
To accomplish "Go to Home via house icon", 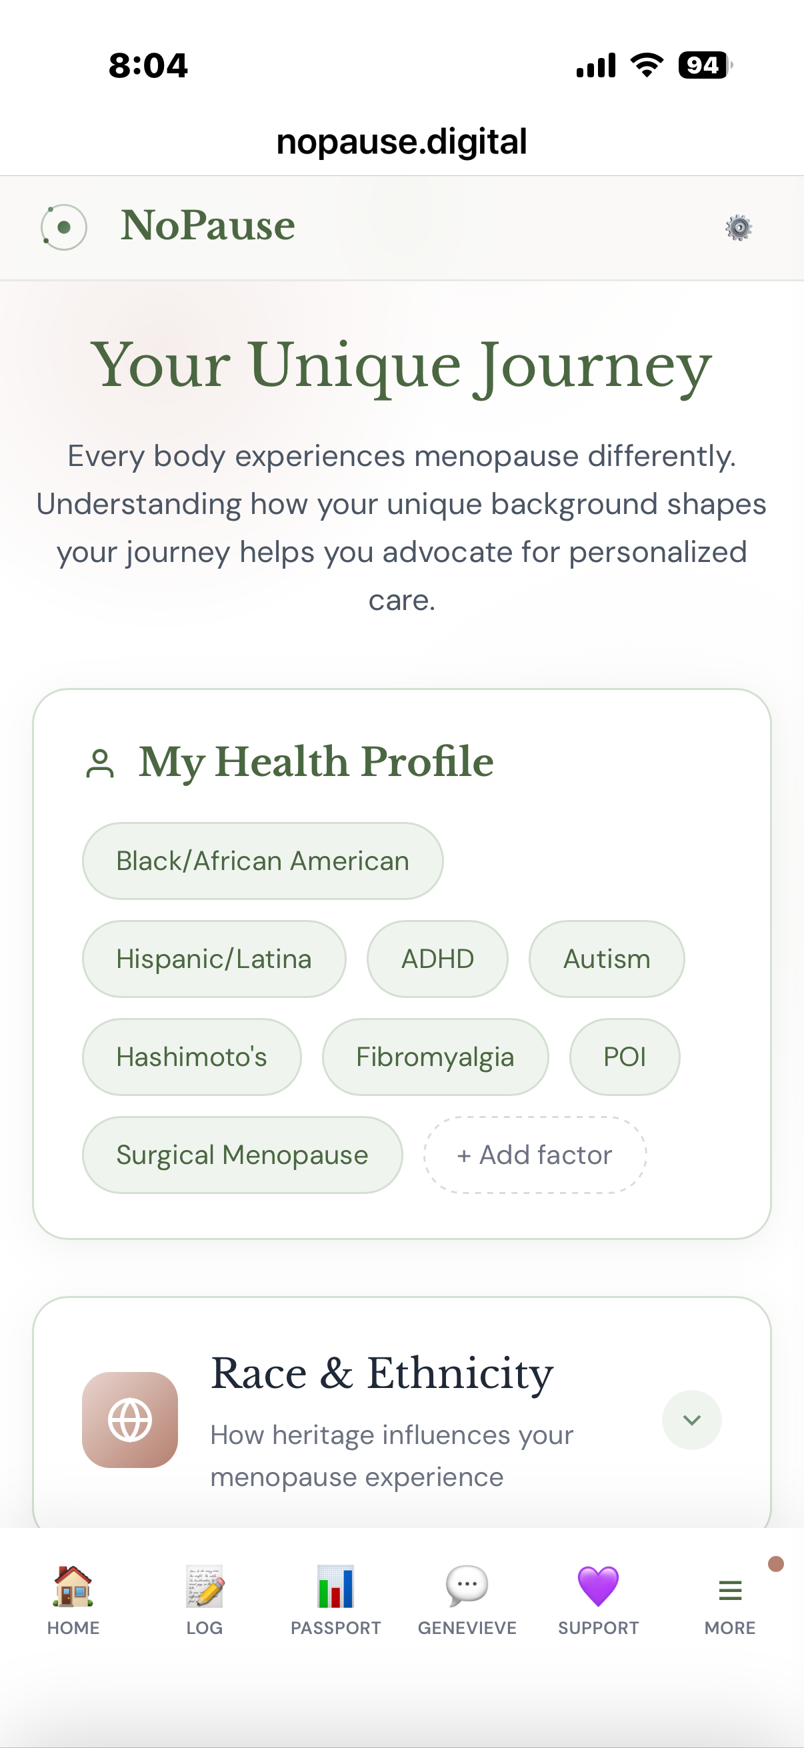I will pyautogui.click(x=73, y=1587).
